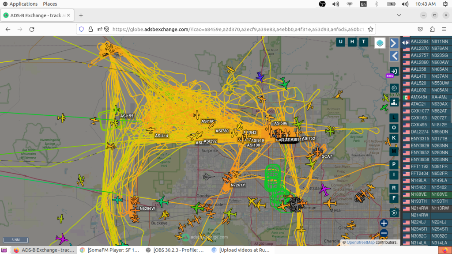Zoom in the map with plus button
The width and height of the screenshot is (452, 254).
coord(384,223)
